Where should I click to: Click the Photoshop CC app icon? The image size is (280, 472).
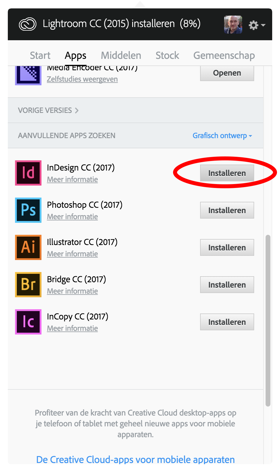[x=28, y=210]
